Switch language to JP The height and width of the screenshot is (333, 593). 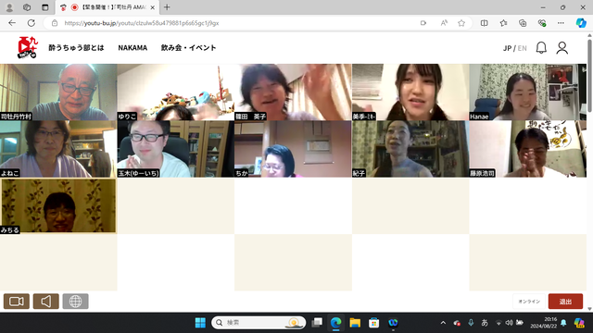tap(507, 48)
